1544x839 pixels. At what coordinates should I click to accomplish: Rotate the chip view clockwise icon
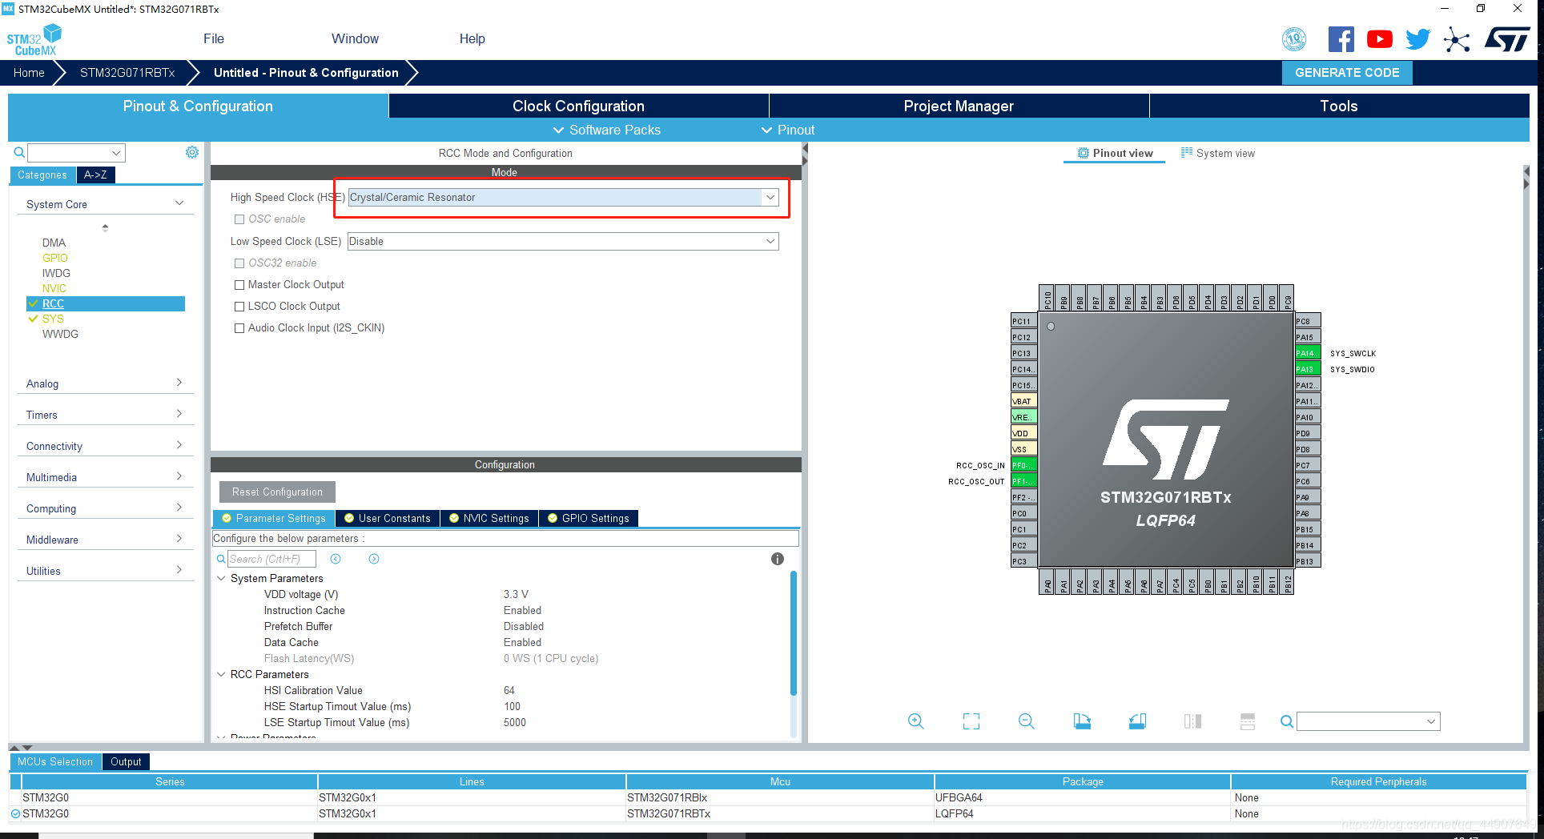tap(1082, 721)
